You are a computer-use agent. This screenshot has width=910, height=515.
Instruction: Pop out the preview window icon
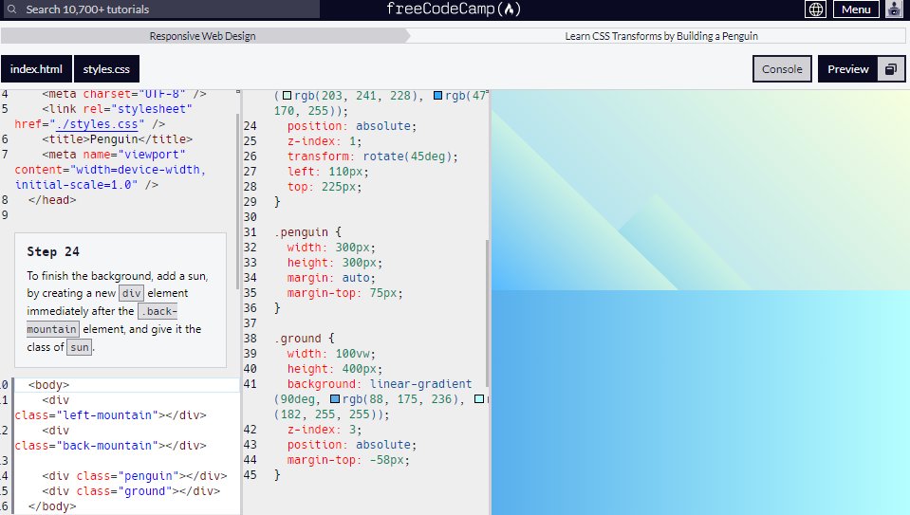pyautogui.click(x=891, y=69)
